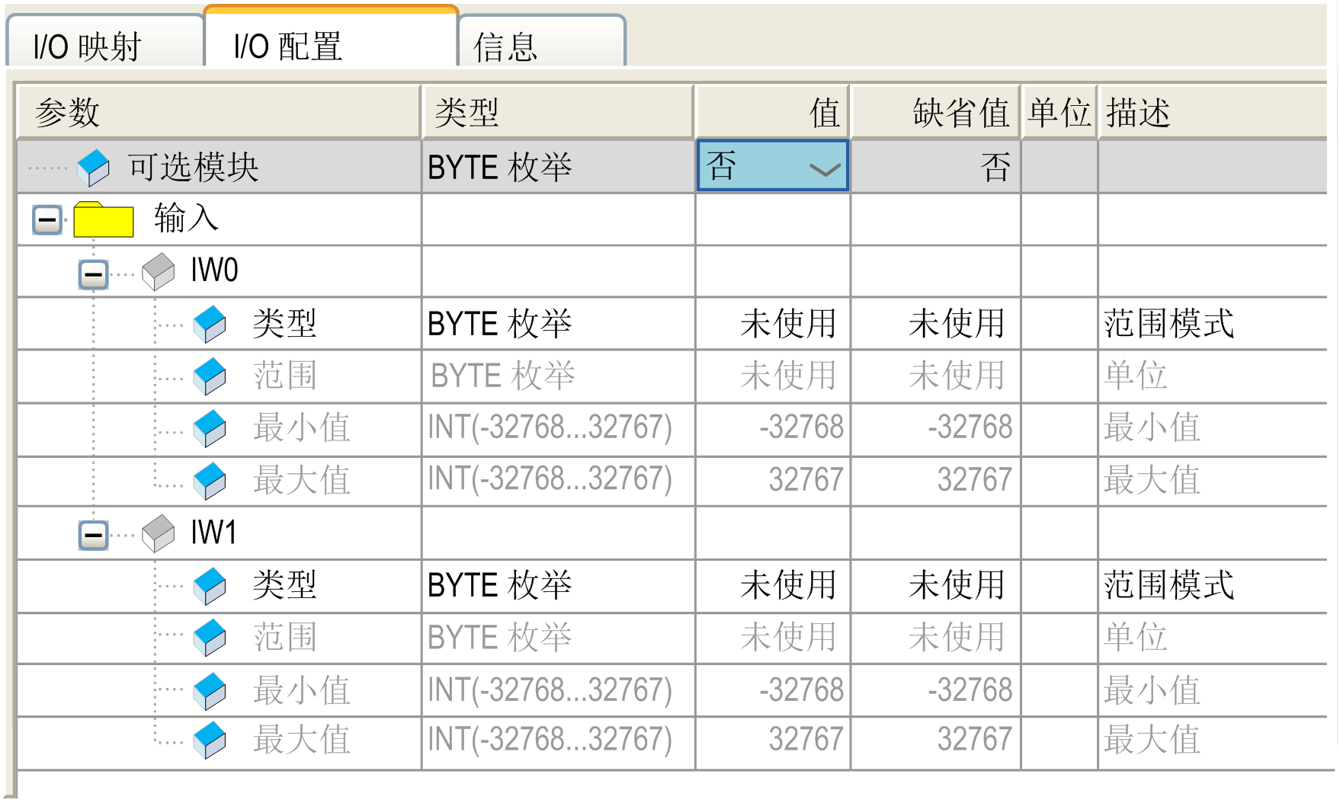Click the blue cube icon of IW0 类型

[210, 324]
